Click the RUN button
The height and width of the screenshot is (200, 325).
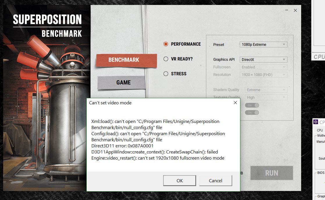coord(272,173)
